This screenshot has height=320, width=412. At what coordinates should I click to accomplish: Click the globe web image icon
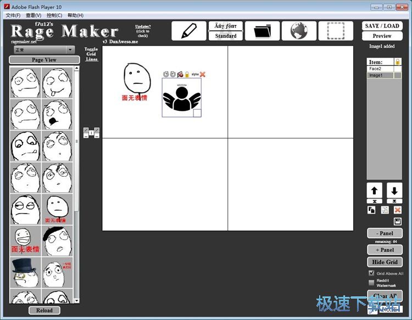(299, 31)
